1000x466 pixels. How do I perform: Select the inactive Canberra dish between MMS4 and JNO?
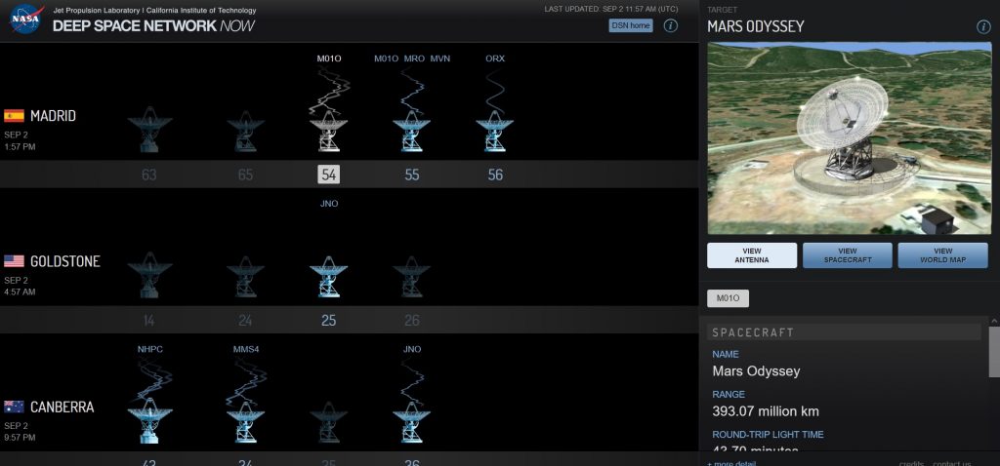[328, 422]
